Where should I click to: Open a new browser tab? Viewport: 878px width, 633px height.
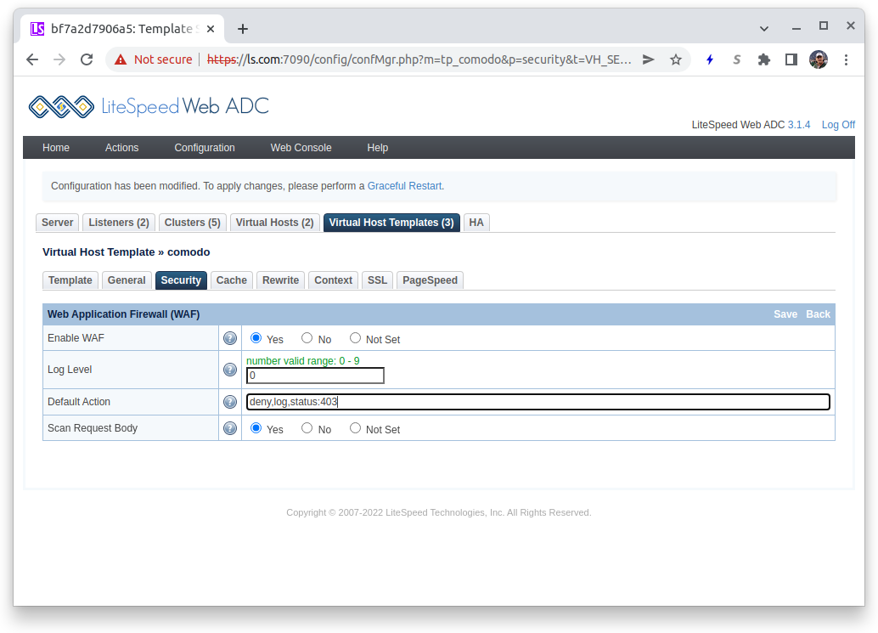(x=243, y=29)
